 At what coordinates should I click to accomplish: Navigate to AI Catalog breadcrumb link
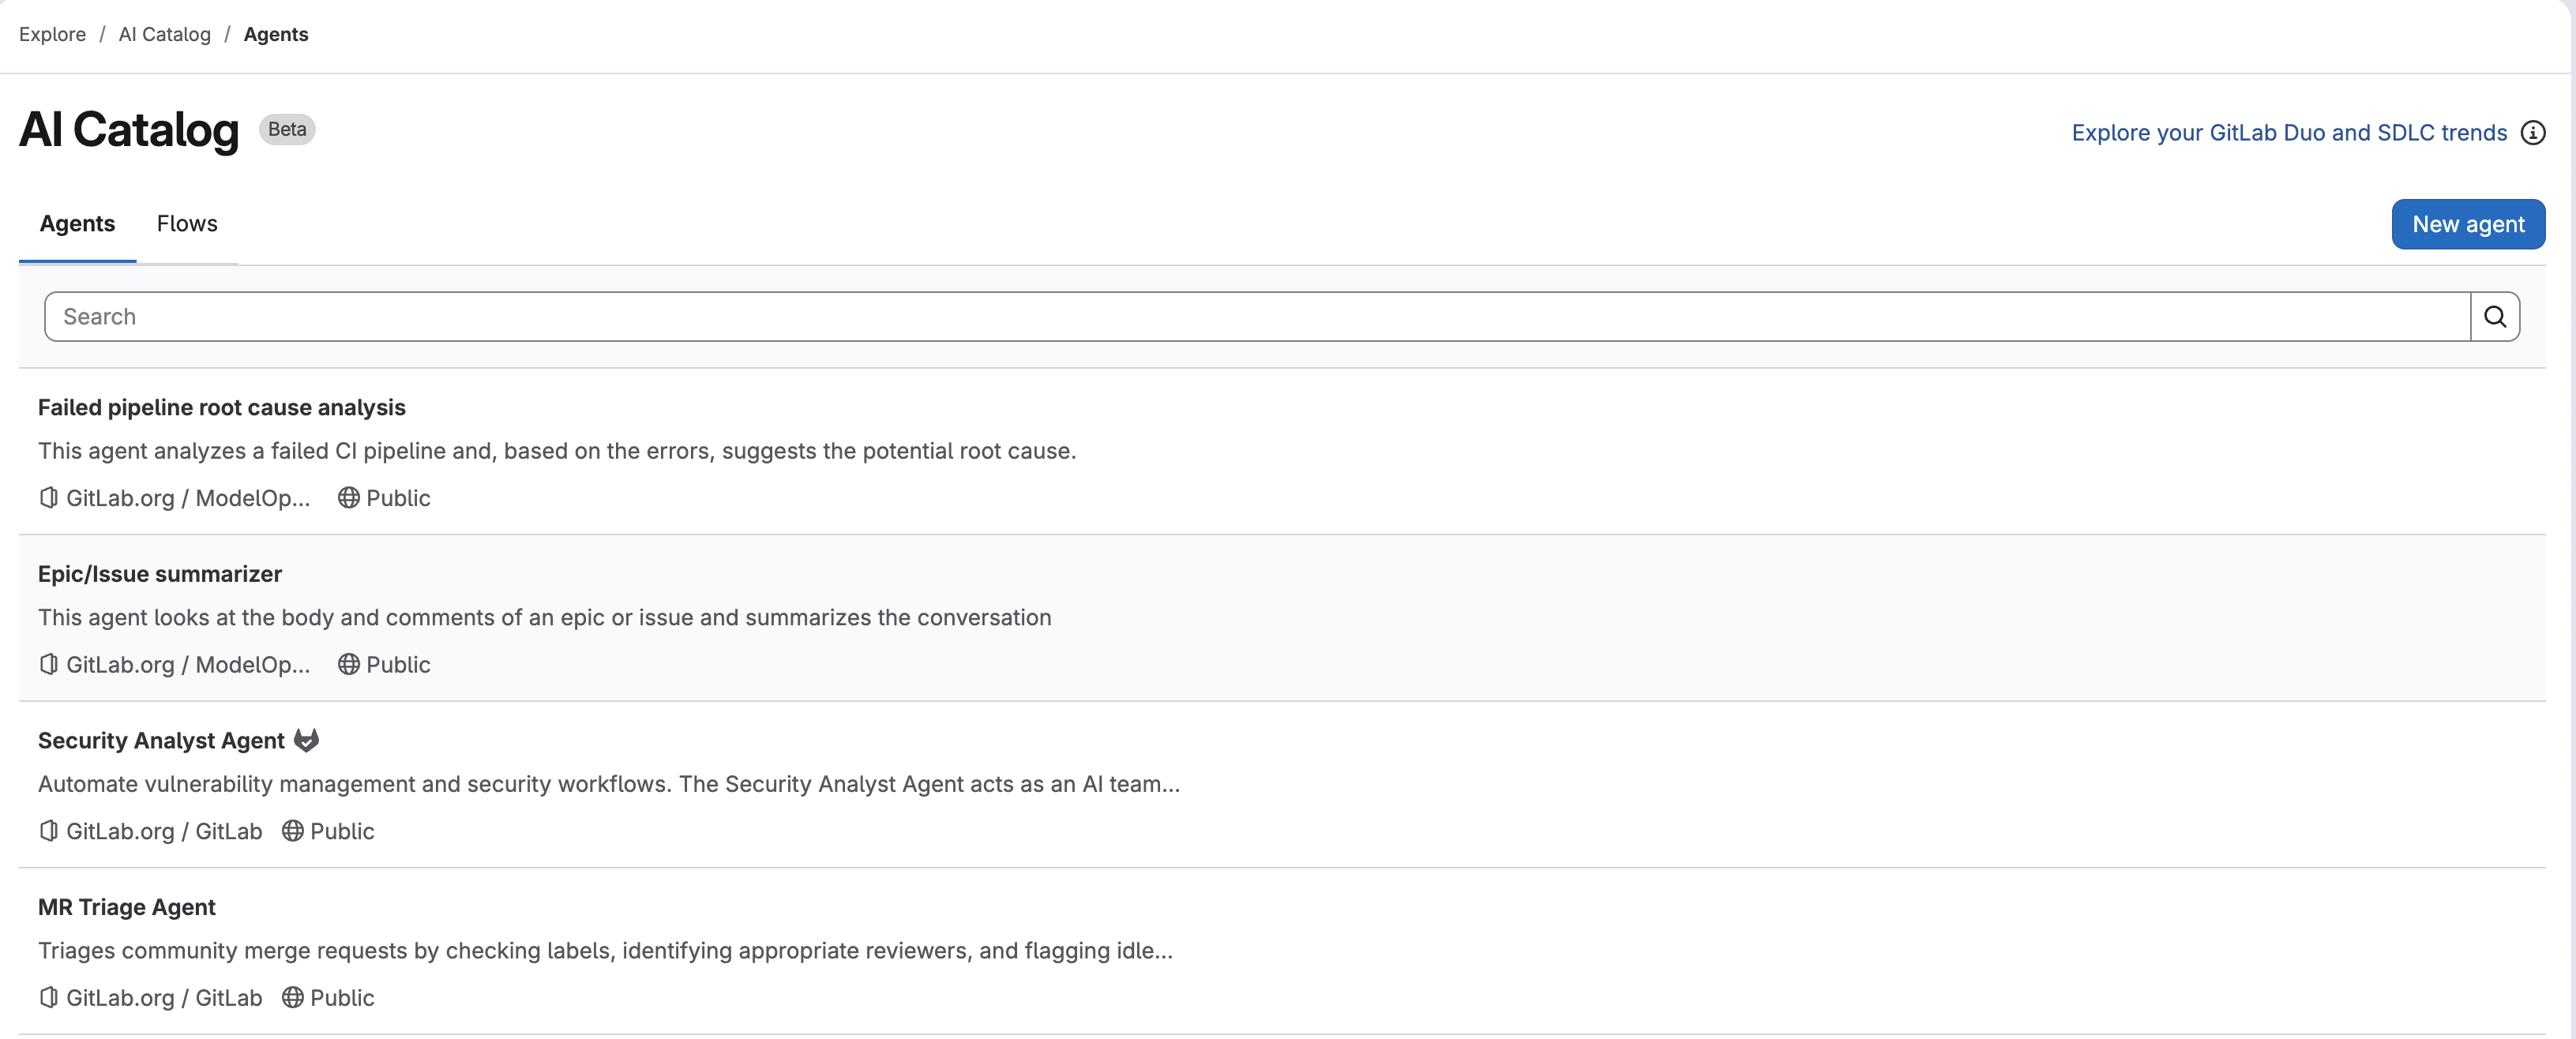tap(164, 34)
